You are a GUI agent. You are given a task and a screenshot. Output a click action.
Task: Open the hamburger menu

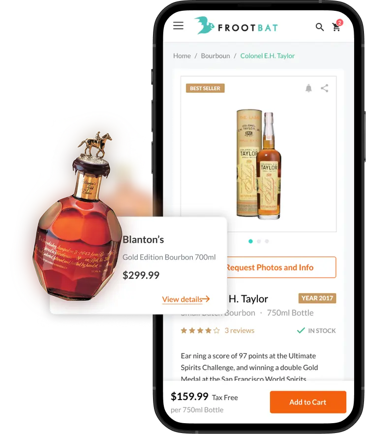tap(178, 26)
